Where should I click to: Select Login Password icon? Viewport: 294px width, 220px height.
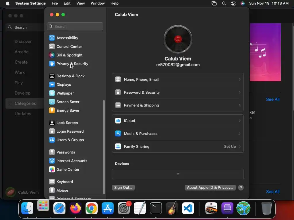click(x=52, y=131)
